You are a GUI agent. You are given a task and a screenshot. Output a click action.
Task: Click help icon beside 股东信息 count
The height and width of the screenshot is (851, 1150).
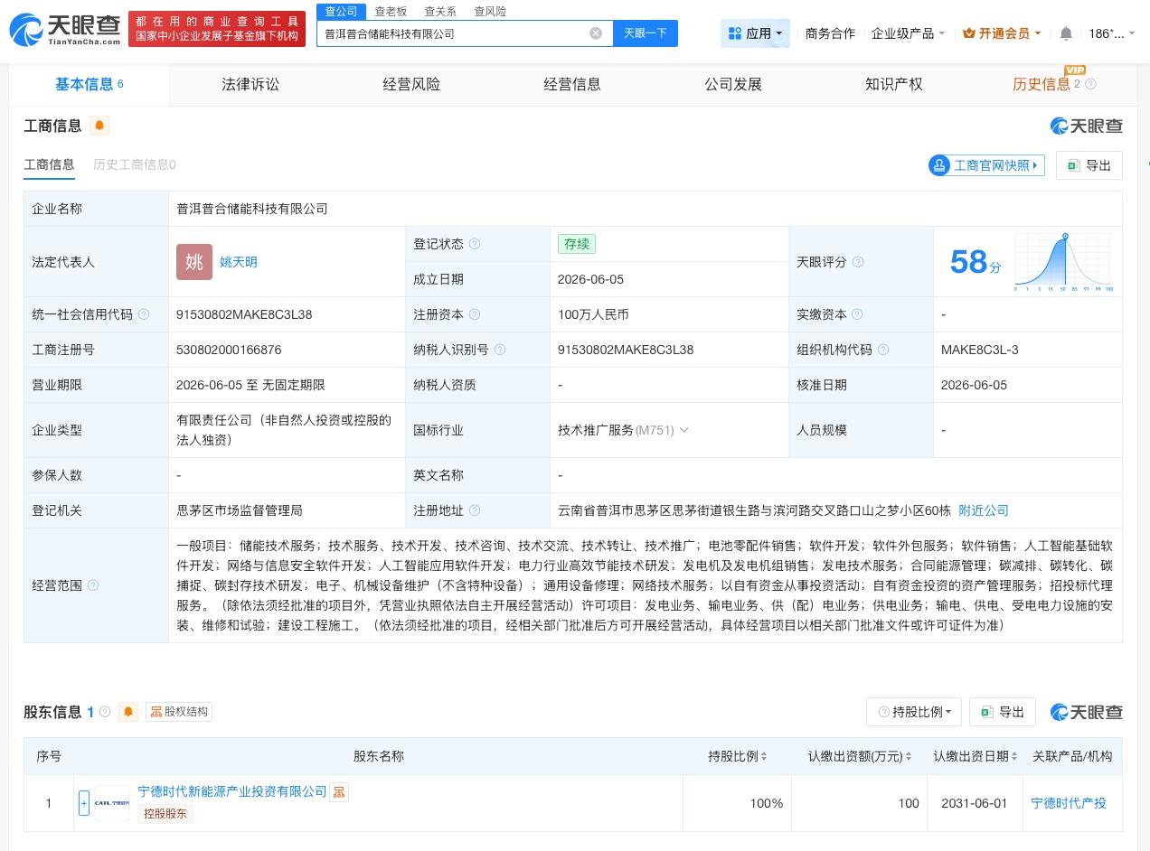(x=105, y=712)
